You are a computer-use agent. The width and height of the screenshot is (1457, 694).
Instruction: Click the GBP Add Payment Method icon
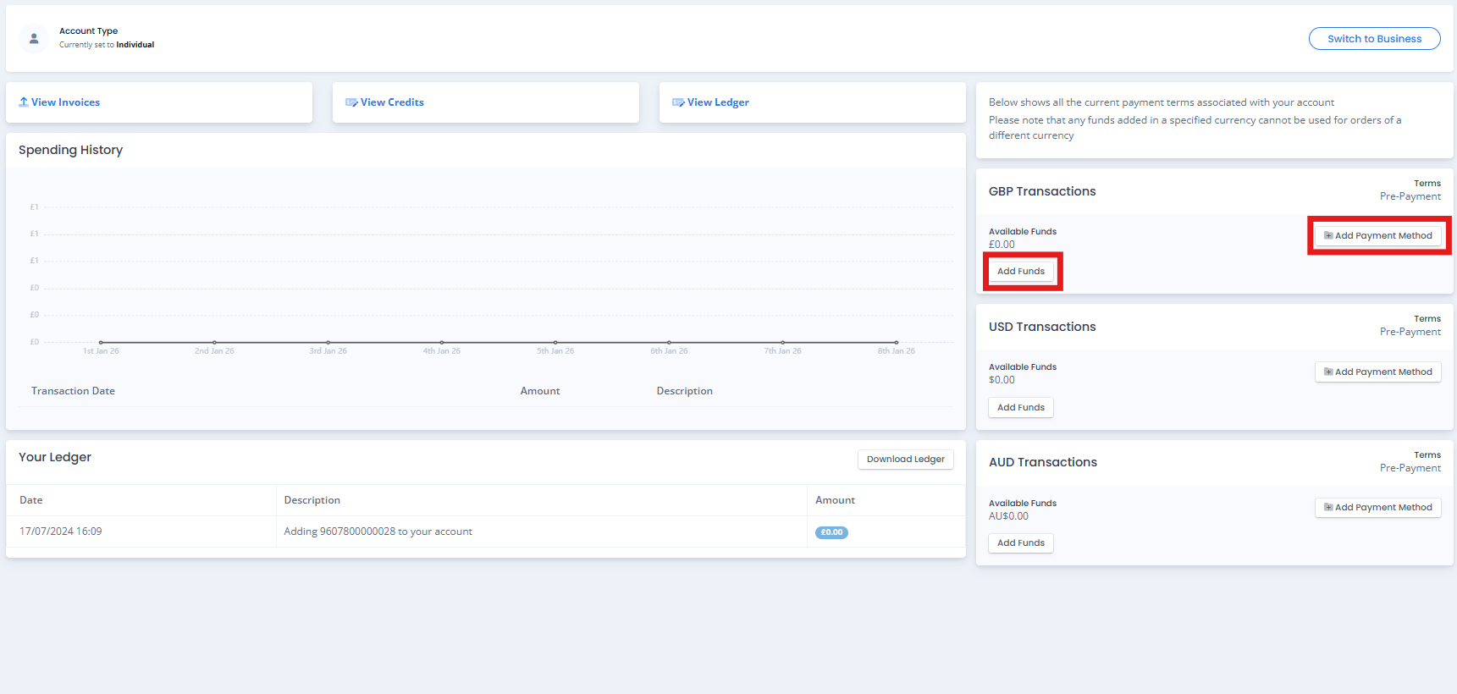[x=1328, y=236]
